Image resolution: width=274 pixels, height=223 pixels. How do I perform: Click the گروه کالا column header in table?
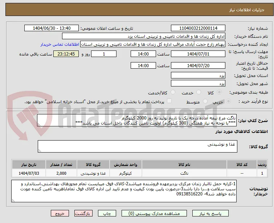(x=93, y=165)
